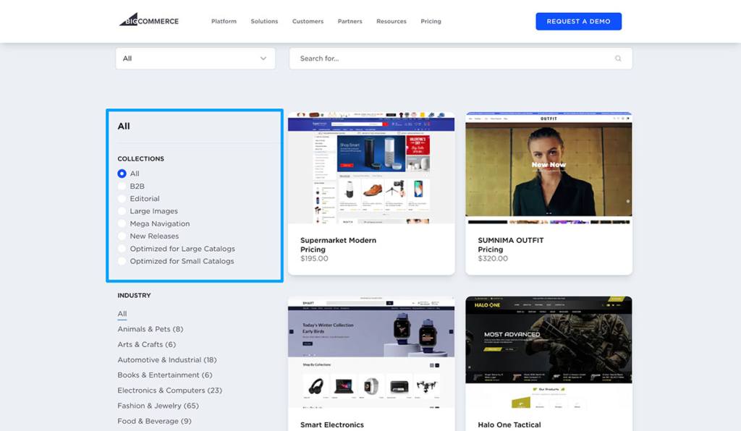Click the search magnifying glass icon
Screen dimensions: 741x431
coord(619,58)
